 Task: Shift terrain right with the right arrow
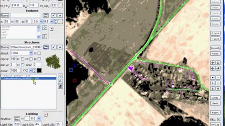[x=218, y=68]
